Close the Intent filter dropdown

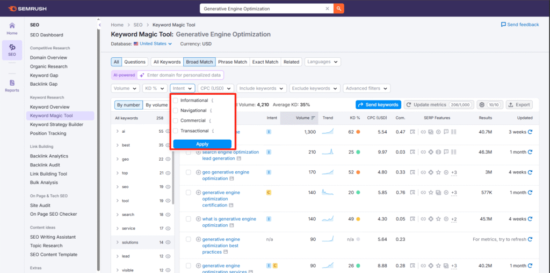[x=183, y=88]
